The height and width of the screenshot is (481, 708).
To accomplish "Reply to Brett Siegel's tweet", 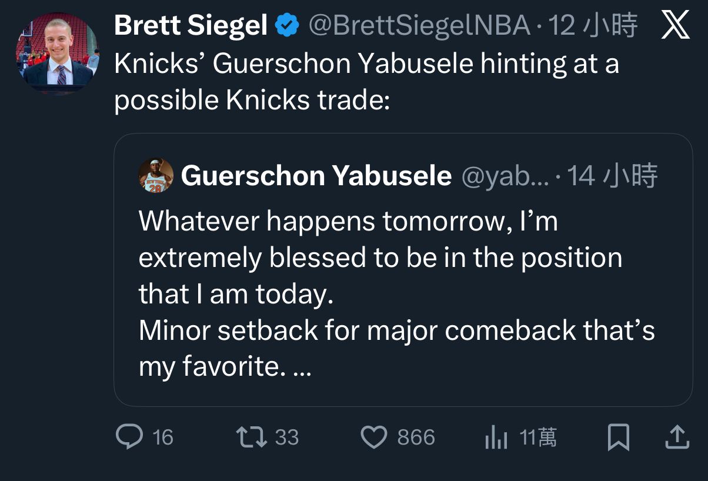I will coord(129,437).
